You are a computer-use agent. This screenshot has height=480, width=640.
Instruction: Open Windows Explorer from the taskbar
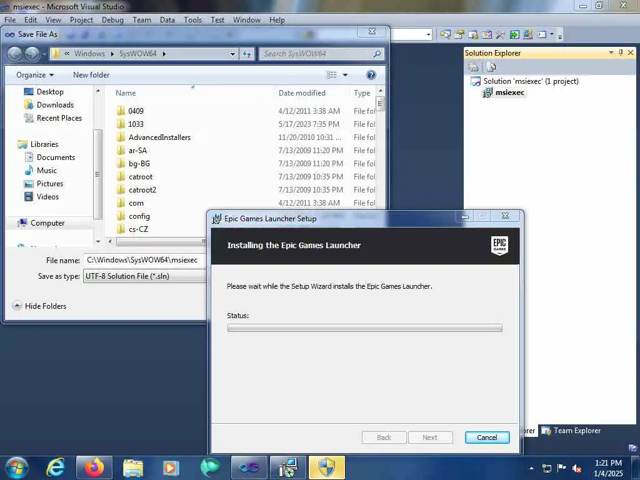(133, 467)
